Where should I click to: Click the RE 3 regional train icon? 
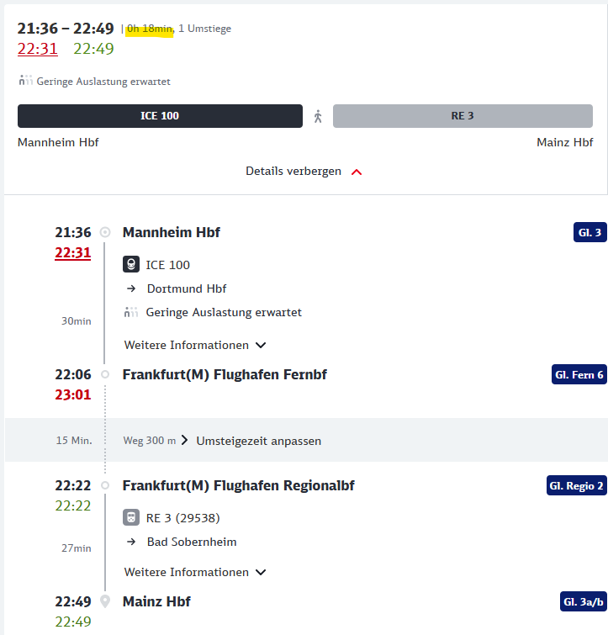coord(131,517)
